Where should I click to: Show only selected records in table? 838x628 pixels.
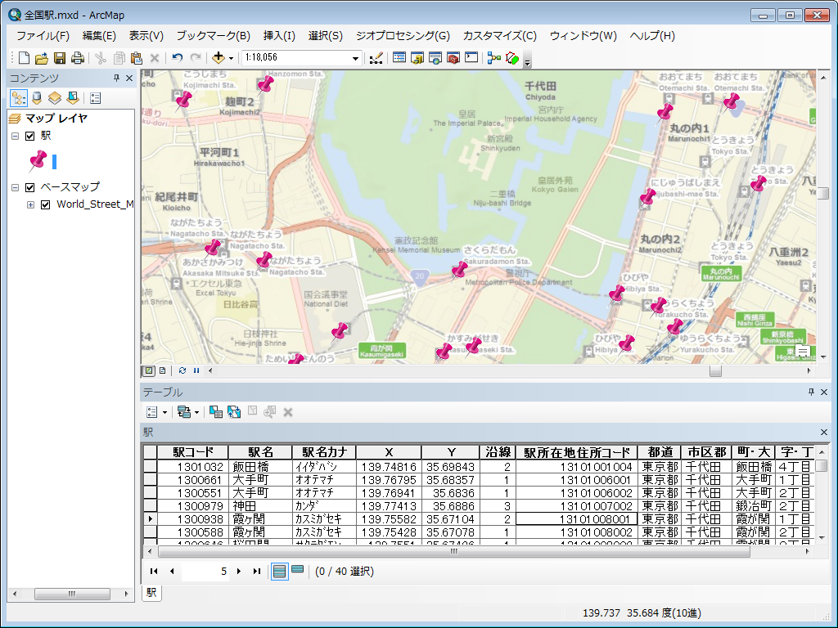point(298,570)
